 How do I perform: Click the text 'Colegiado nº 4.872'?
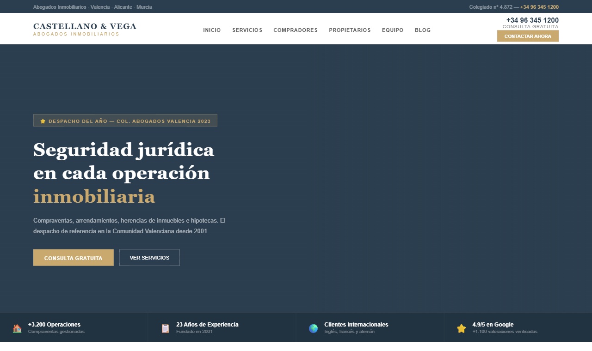pos(491,7)
